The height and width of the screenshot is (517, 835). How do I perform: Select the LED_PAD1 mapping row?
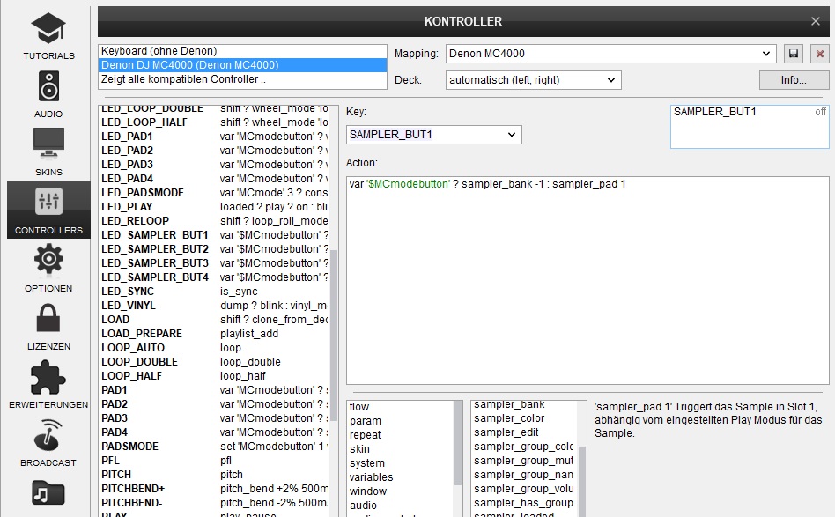(x=215, y=137)
